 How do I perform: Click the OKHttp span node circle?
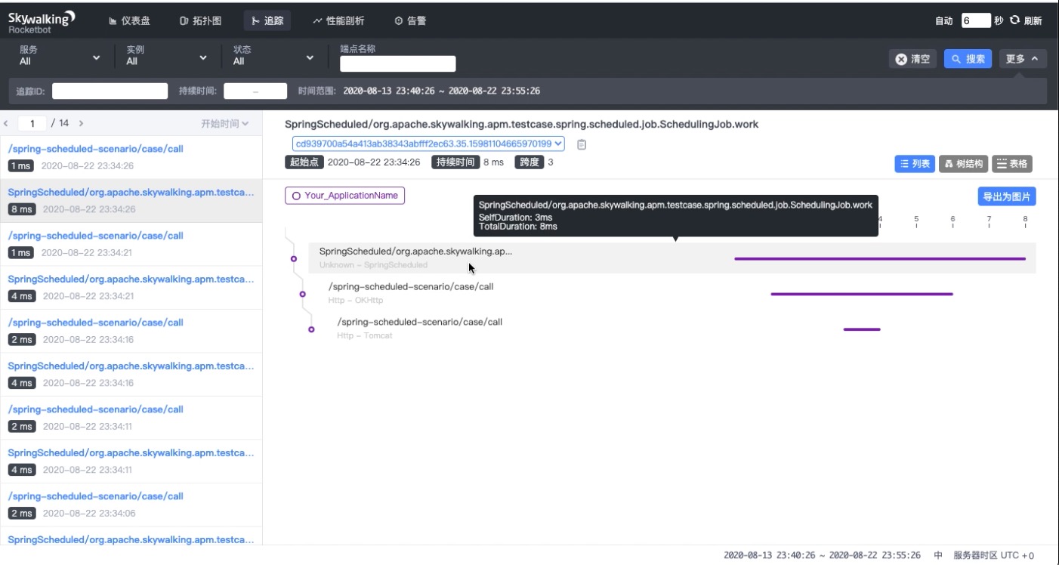point(303,294)
